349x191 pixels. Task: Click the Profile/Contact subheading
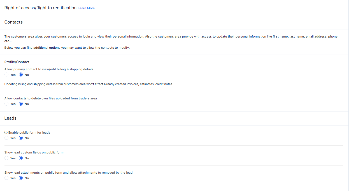pyautogui.click(x=17, y=62)
